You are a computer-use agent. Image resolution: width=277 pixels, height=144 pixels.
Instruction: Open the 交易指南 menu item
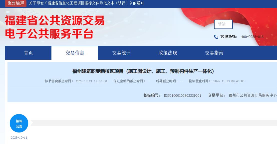[x=214, y=53]
